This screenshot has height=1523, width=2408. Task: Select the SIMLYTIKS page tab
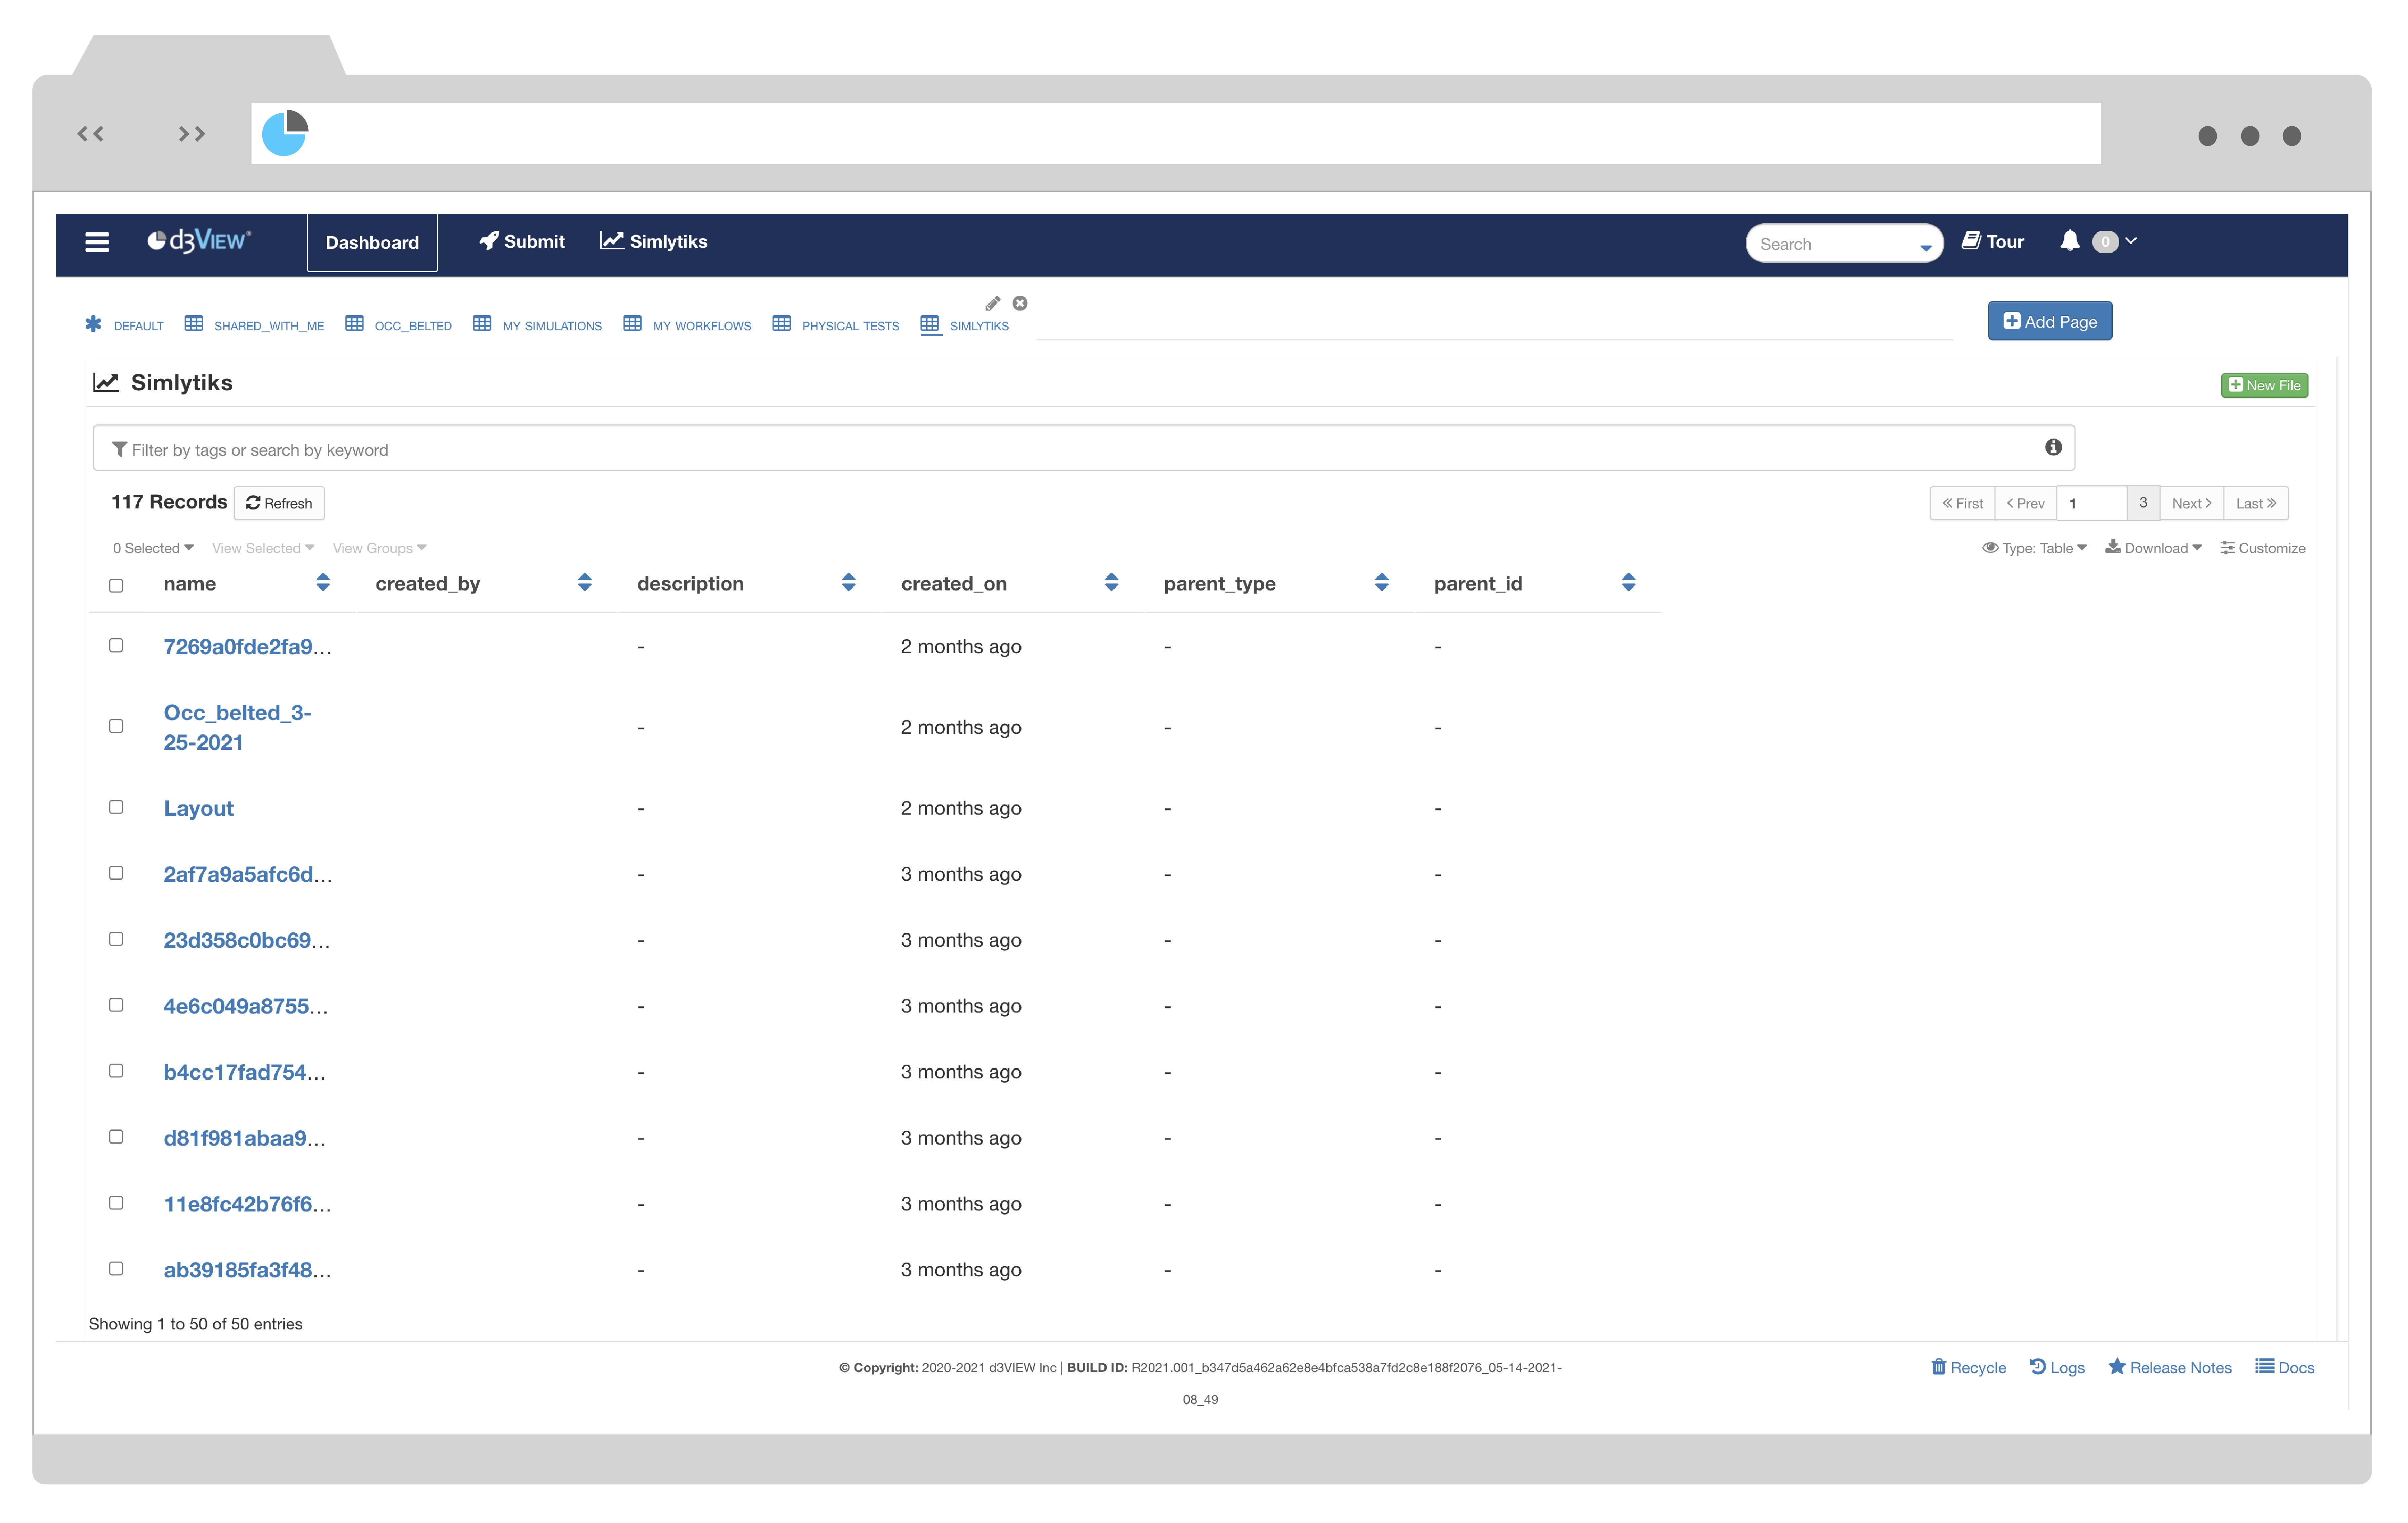coord(965,325)
